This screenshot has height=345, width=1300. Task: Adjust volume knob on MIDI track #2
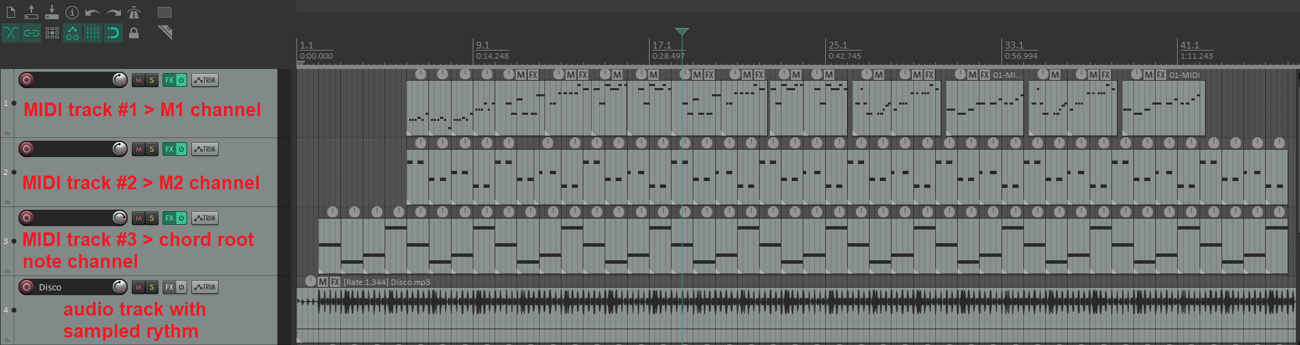120,149
